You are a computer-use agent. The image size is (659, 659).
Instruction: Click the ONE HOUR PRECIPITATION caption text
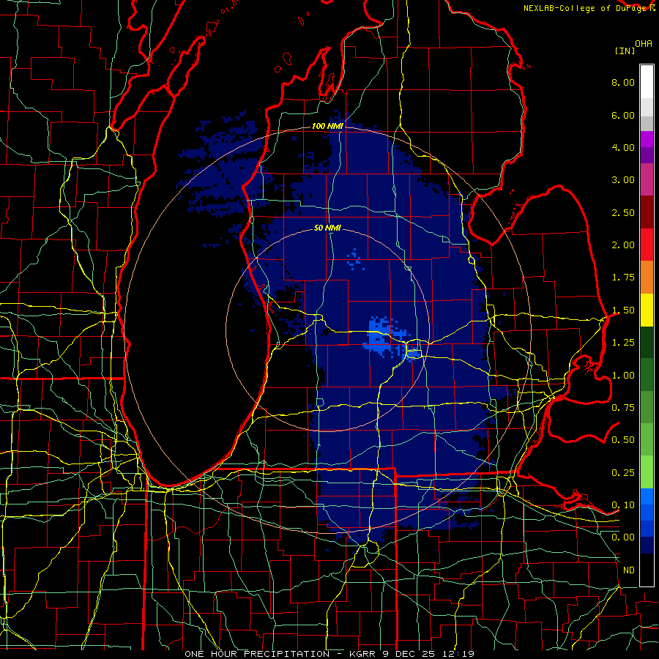[257, 654]
